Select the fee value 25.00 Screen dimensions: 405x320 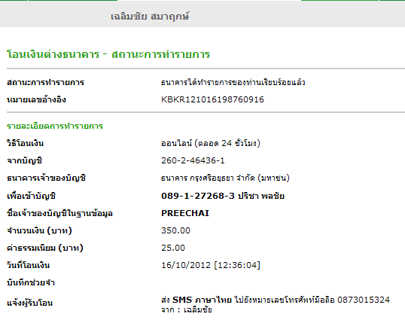point(173,248)
